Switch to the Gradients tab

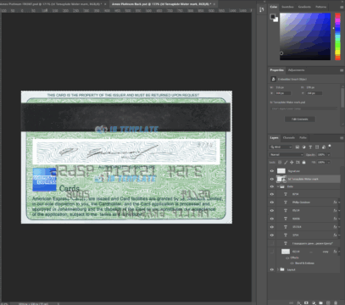(304, 7)
